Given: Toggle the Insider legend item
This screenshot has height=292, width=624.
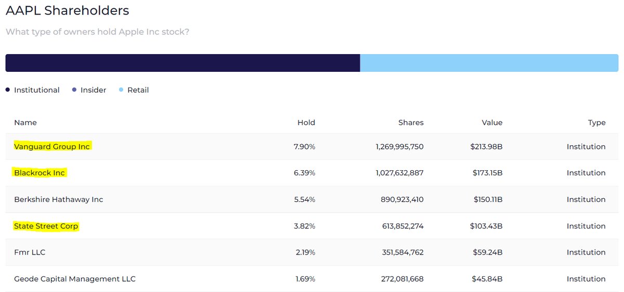Looking at the screenshot, I should click(89, 90).
